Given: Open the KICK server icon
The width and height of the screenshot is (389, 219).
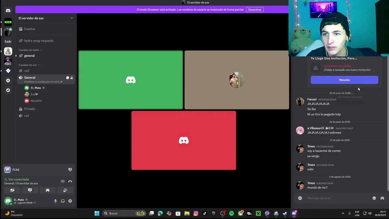Looking at the screenshot, I should 8,22.
